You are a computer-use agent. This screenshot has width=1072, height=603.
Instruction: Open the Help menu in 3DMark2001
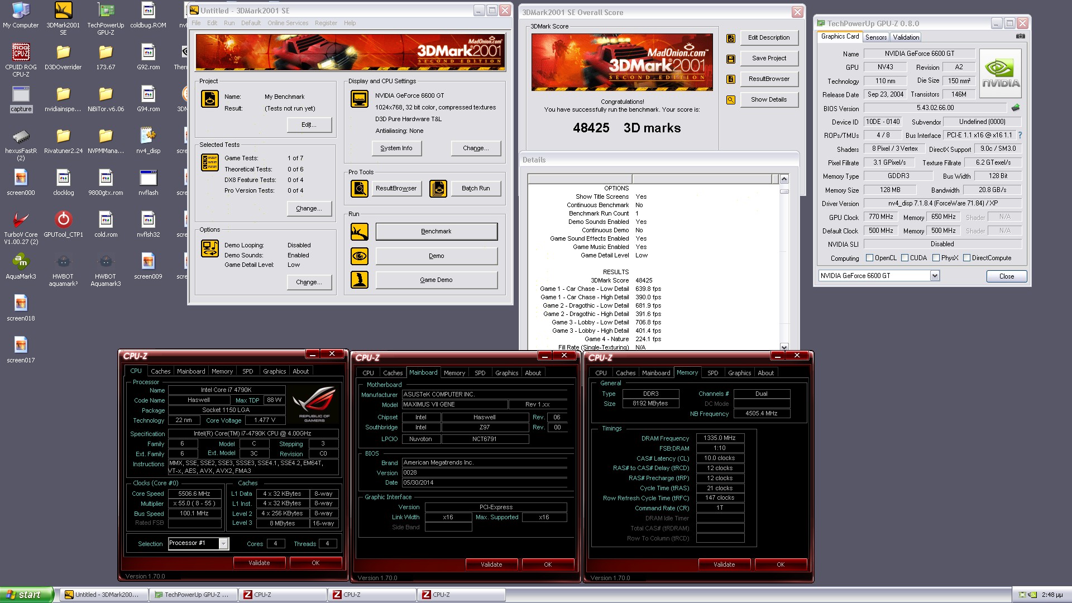click(350, 23)
